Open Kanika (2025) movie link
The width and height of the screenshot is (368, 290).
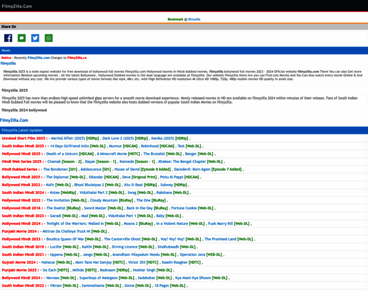coord(163,138)
